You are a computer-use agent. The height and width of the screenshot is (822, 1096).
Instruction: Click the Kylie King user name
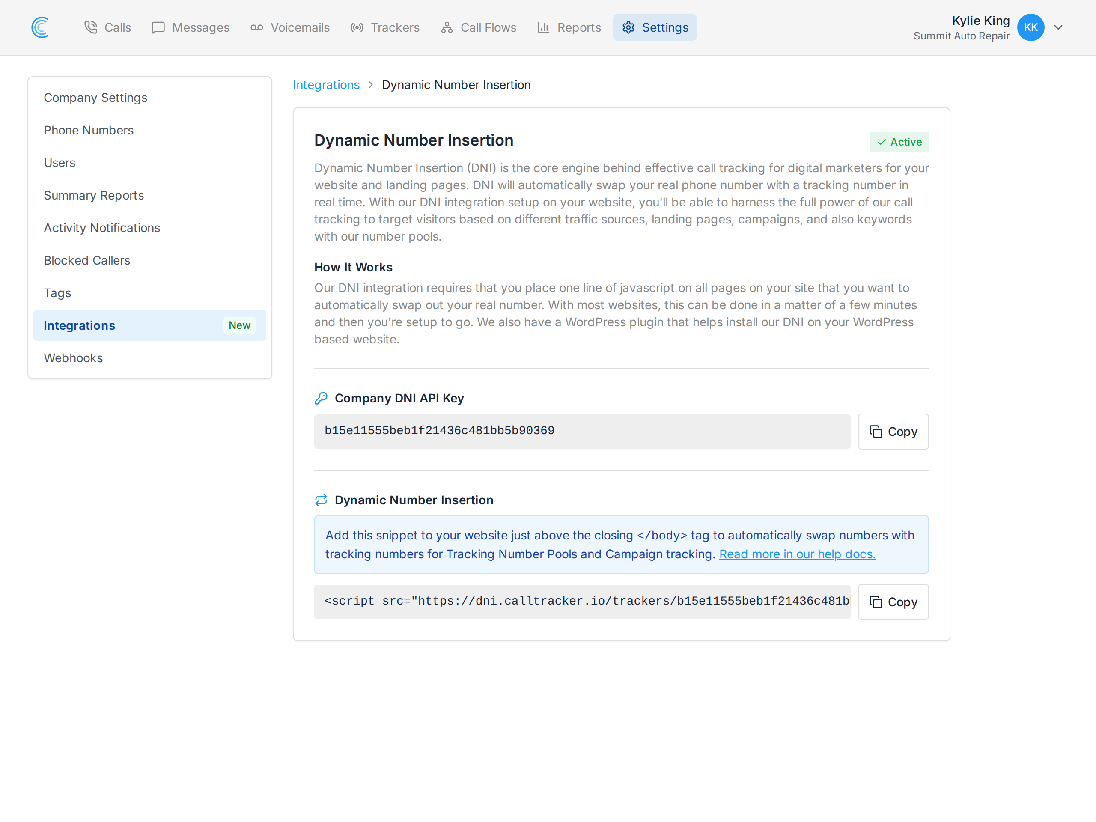tap(980, 20)
